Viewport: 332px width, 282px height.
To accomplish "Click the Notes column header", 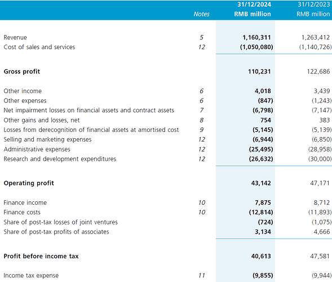I will (x=201, y=14).
